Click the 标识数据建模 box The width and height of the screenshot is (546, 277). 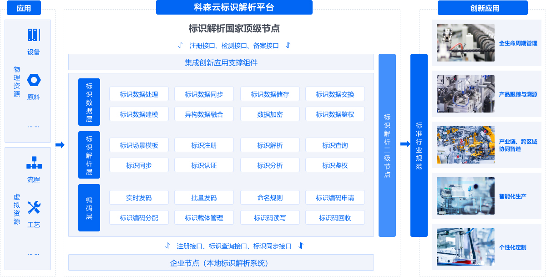[x=139, y=114]
